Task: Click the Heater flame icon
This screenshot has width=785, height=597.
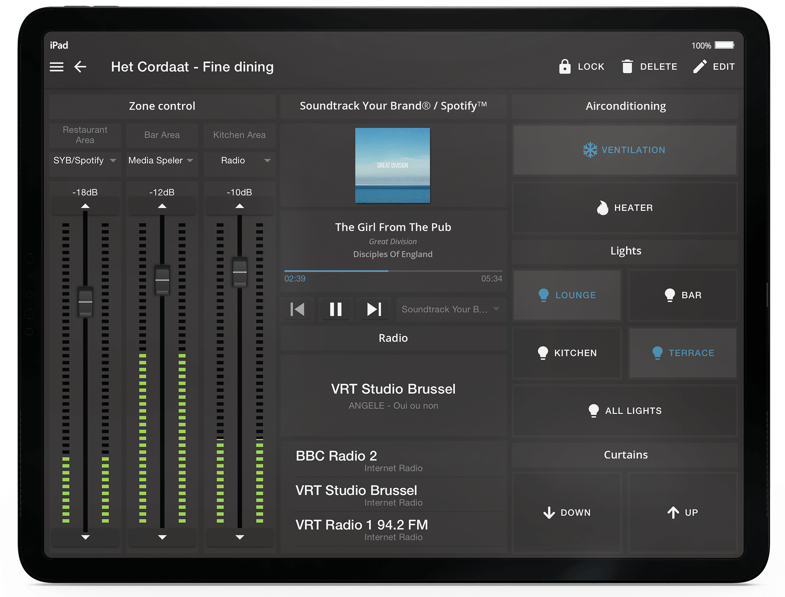Action: 602,208
